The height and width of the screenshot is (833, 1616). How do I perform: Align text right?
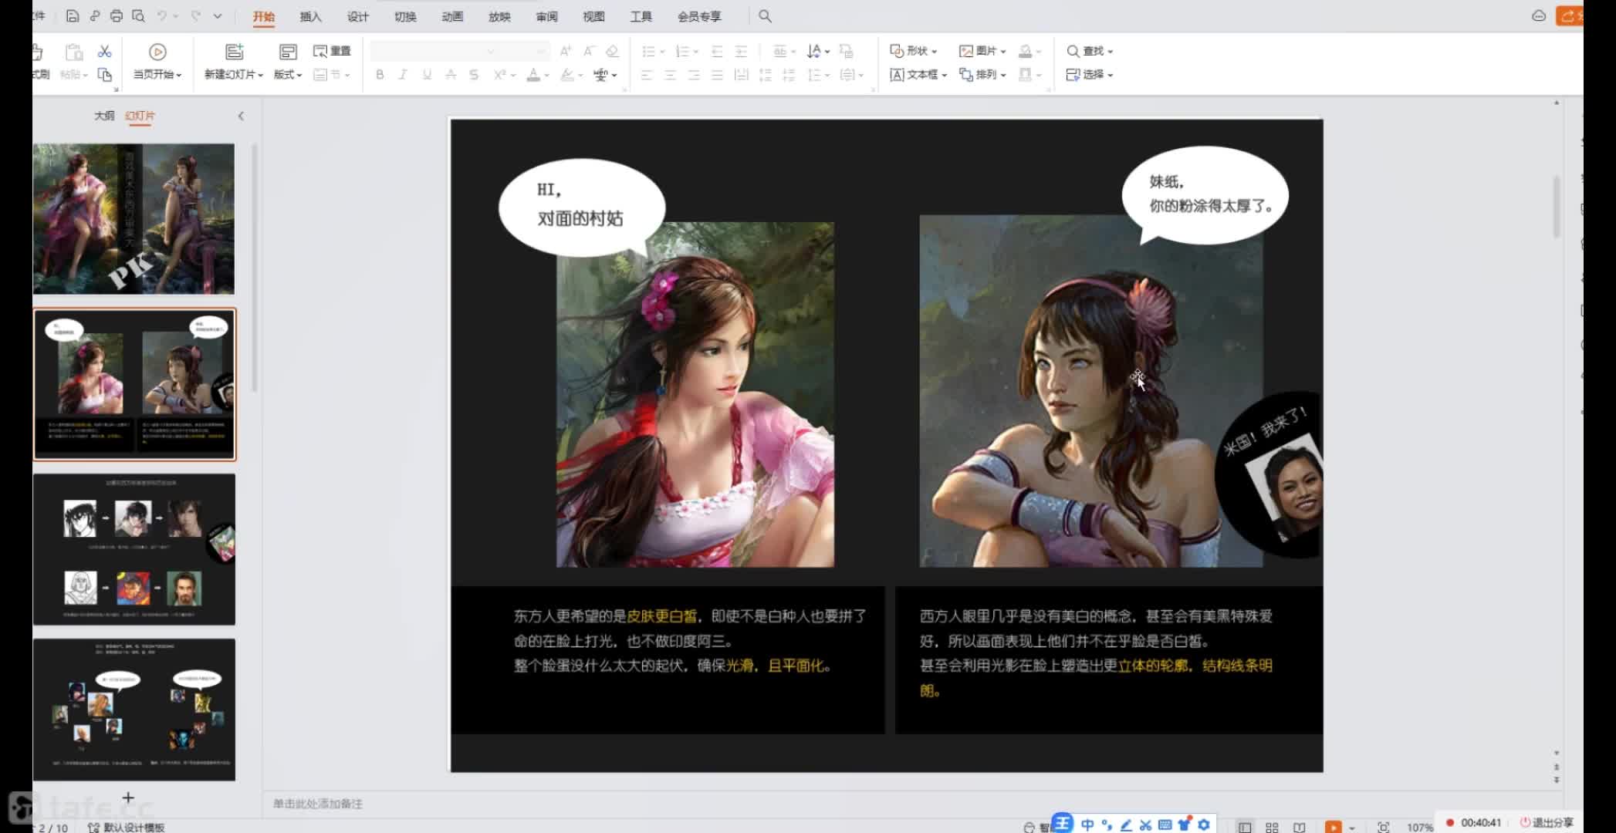(694, 74)
